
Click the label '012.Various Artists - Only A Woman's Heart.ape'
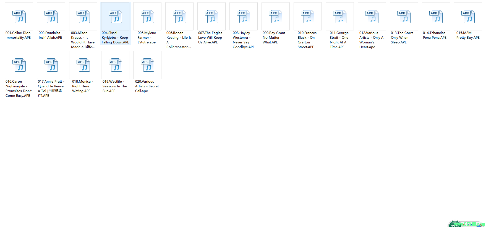371,40
